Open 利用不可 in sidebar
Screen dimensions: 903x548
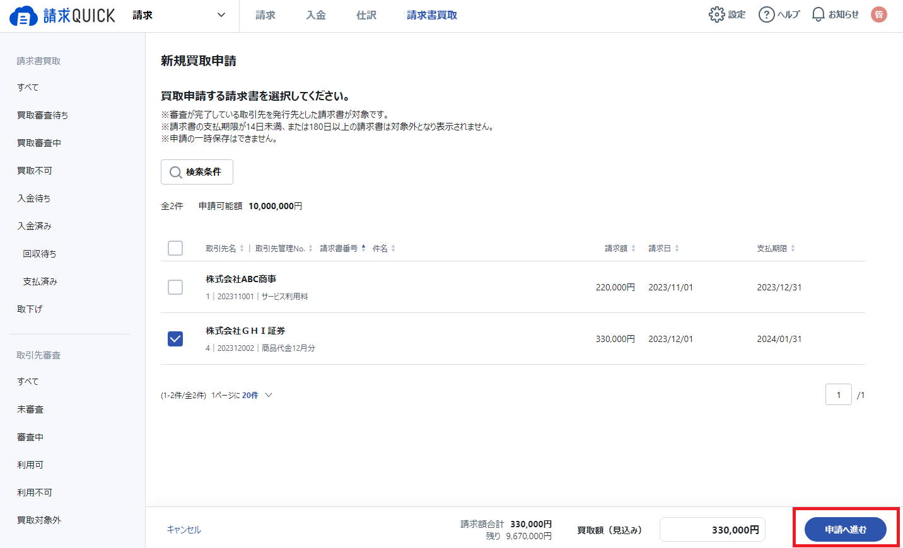[35, 493]
